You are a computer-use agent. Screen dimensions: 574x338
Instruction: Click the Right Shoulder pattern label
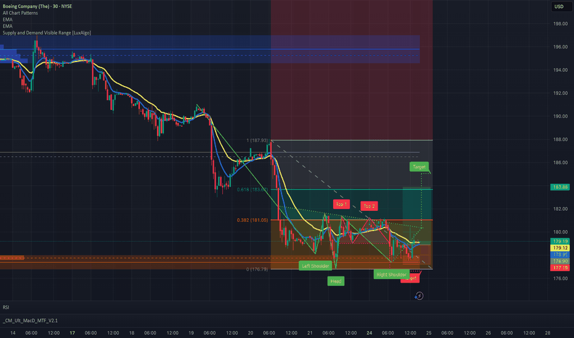point(391,275)
